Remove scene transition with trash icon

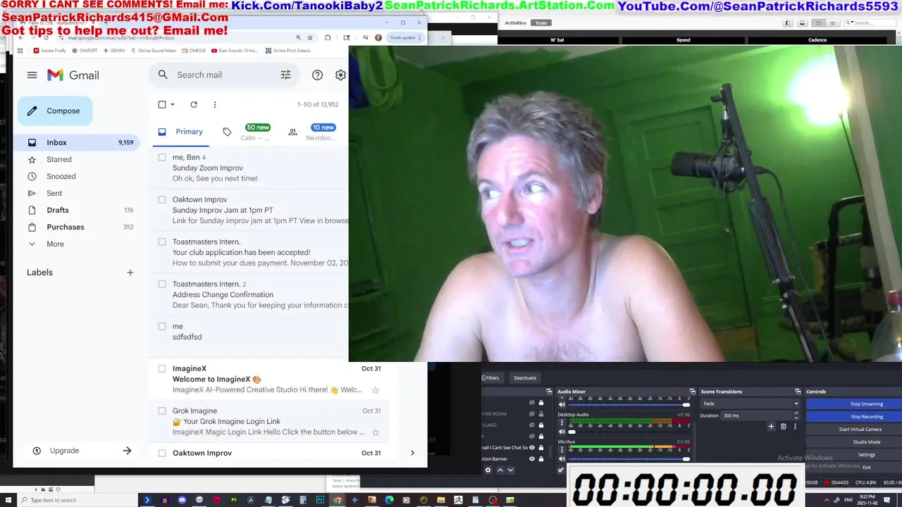784,426
